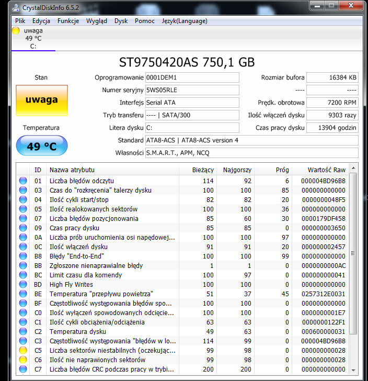Click status icon for attribute 09 power-on hours
This screenshot has width=368, height=381.
click(x=23, y=228)
